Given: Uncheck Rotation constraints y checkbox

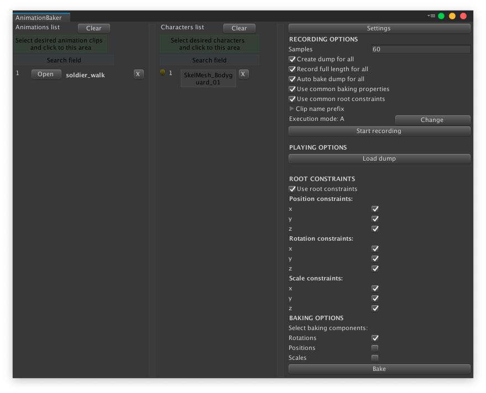Looking at the screenshot, I should coord(375,258).
